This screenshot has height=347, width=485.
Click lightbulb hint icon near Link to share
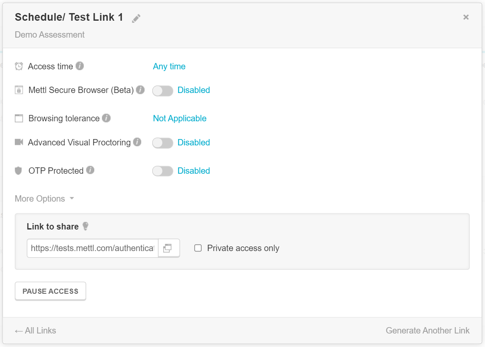tap(85, 227)
